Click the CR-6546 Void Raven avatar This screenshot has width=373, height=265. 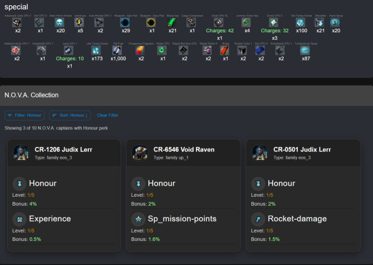[139, 153]
